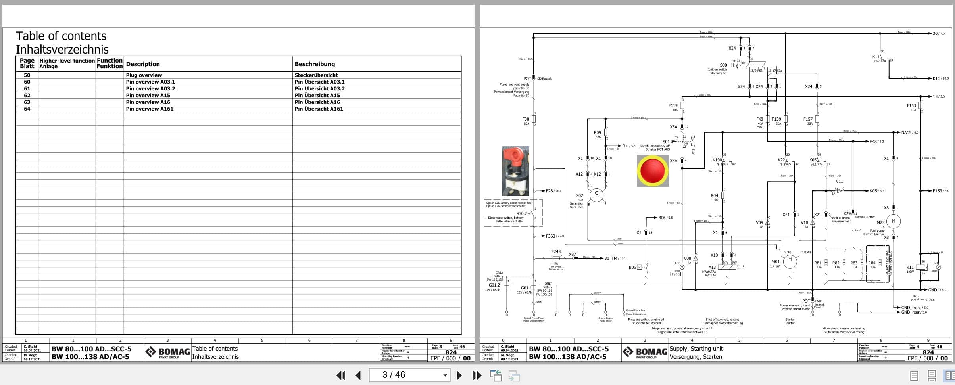Advance with the next page arrow icon
Image resolution: width=955 pixels, height=385 pixels.
[460, 375]
